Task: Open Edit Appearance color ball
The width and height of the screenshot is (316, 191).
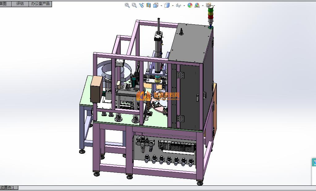Action: point(190,5)
